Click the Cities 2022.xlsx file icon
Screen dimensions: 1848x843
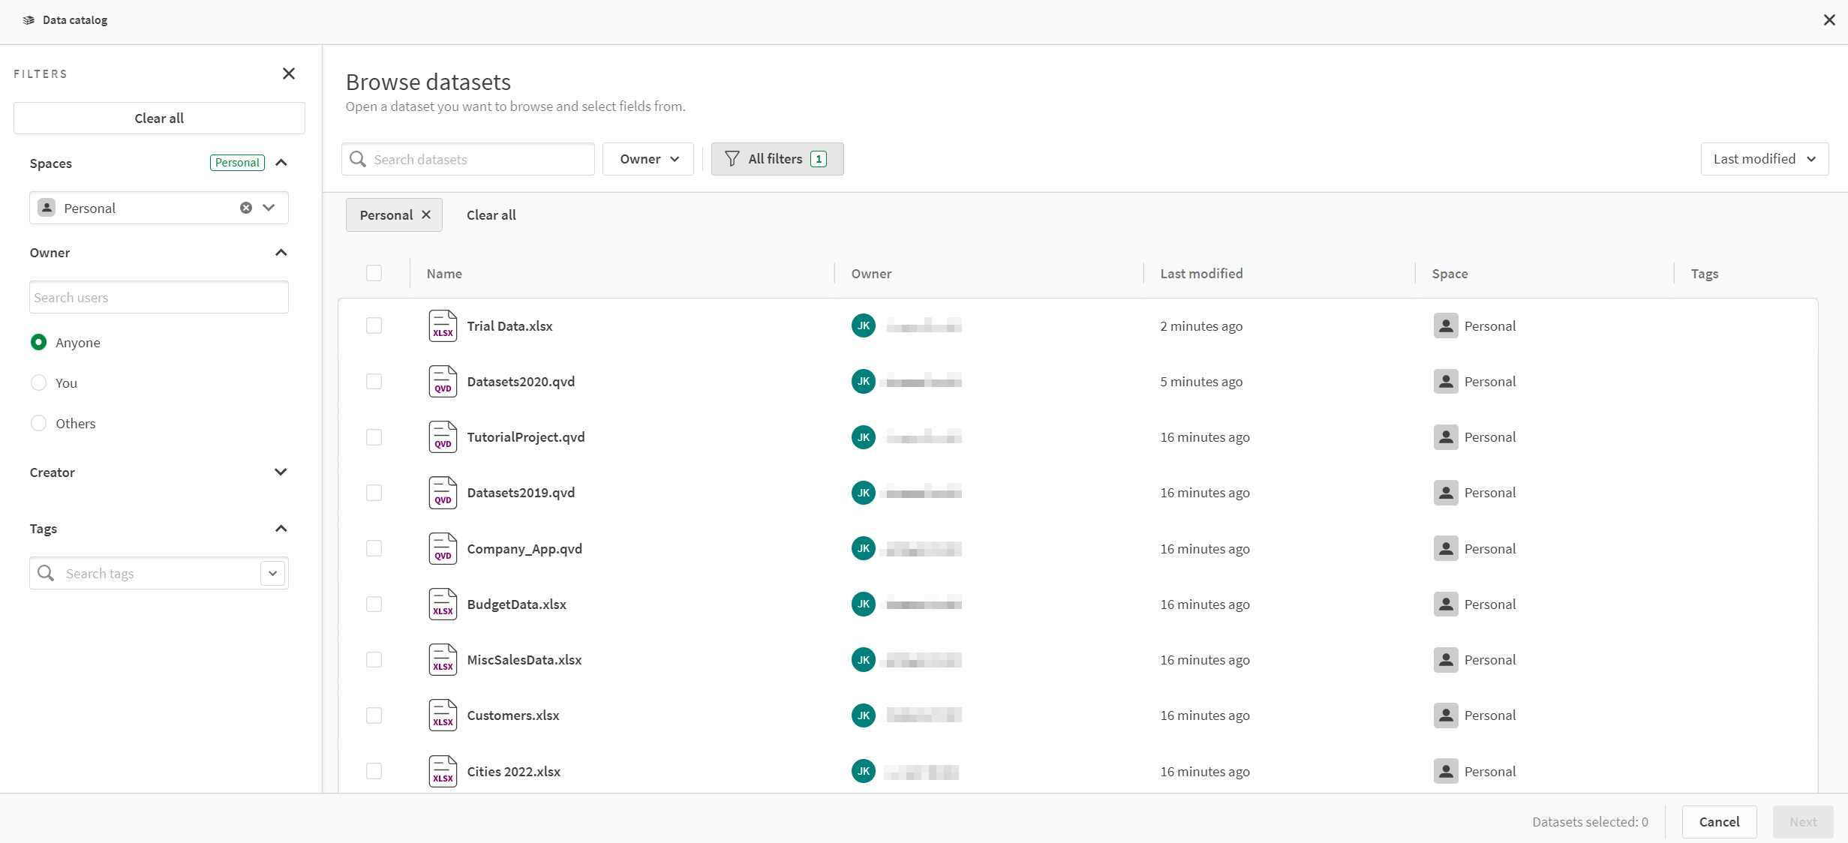443,770
